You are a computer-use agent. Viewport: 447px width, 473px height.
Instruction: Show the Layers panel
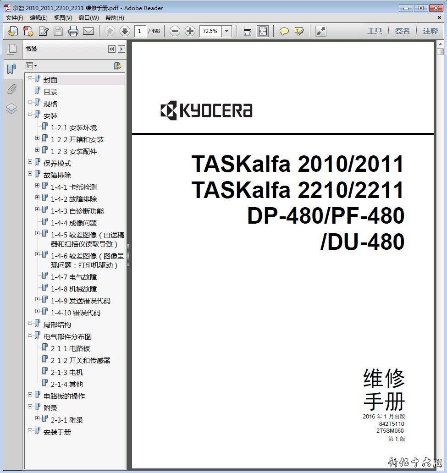pos(11,108)
